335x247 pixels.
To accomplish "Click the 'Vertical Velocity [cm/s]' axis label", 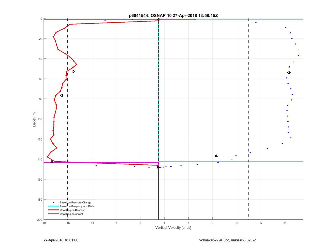I will 173,228.
